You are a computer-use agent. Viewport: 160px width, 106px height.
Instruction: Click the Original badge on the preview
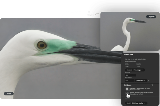(x=151, y=16)
